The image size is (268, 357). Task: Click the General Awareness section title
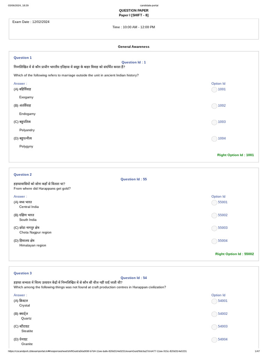[x=134, y=47]
